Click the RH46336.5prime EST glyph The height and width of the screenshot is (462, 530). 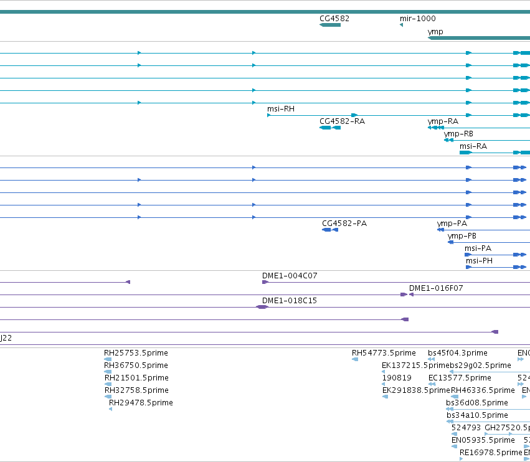coord(455,397)
